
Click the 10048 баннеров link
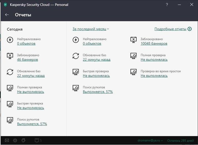[x=154, y=43]
